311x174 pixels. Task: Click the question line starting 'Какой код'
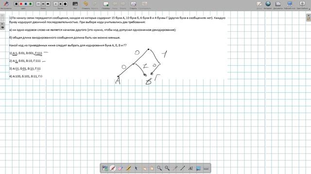68,45
